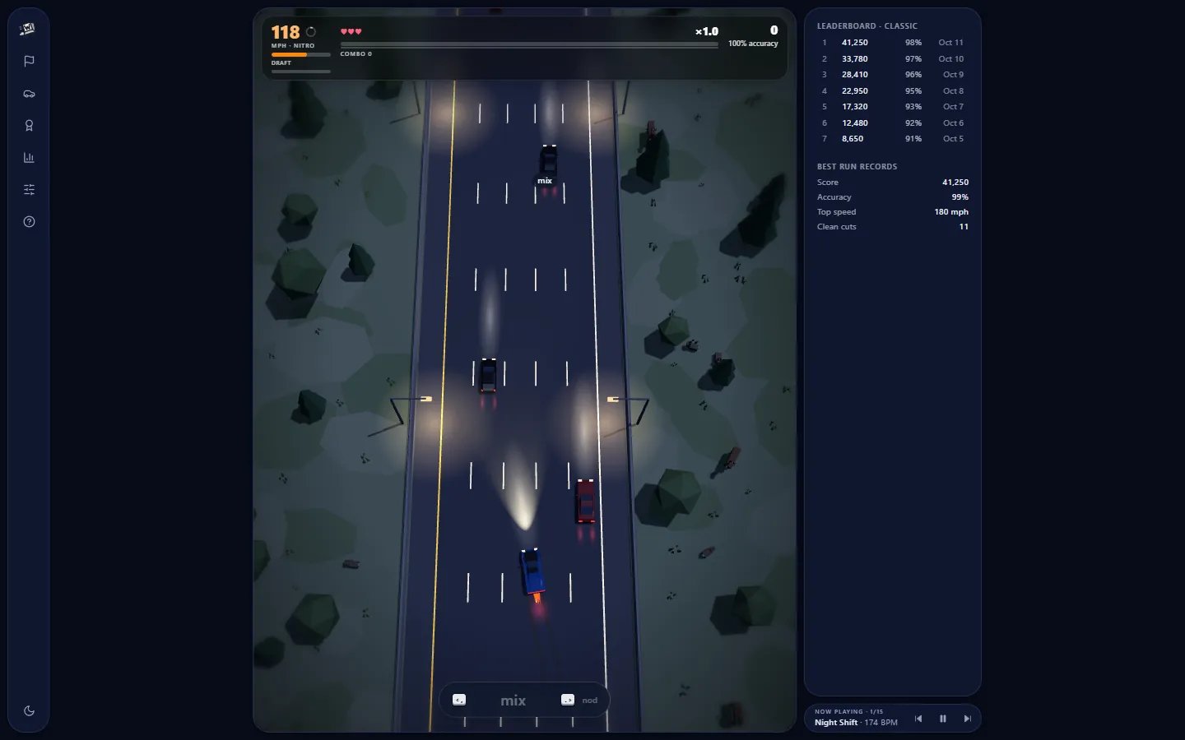Select leaderboard row with score 17,320
This screenshot has width=1185, height=740.
(893, 107)
